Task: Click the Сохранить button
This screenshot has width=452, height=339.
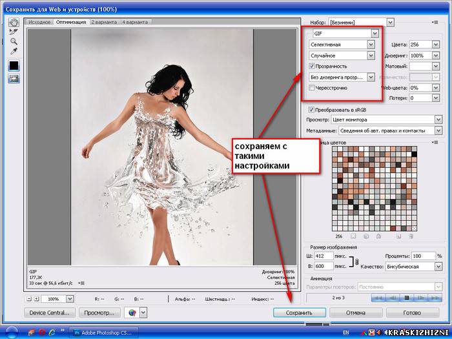Action: coord(299,313)
